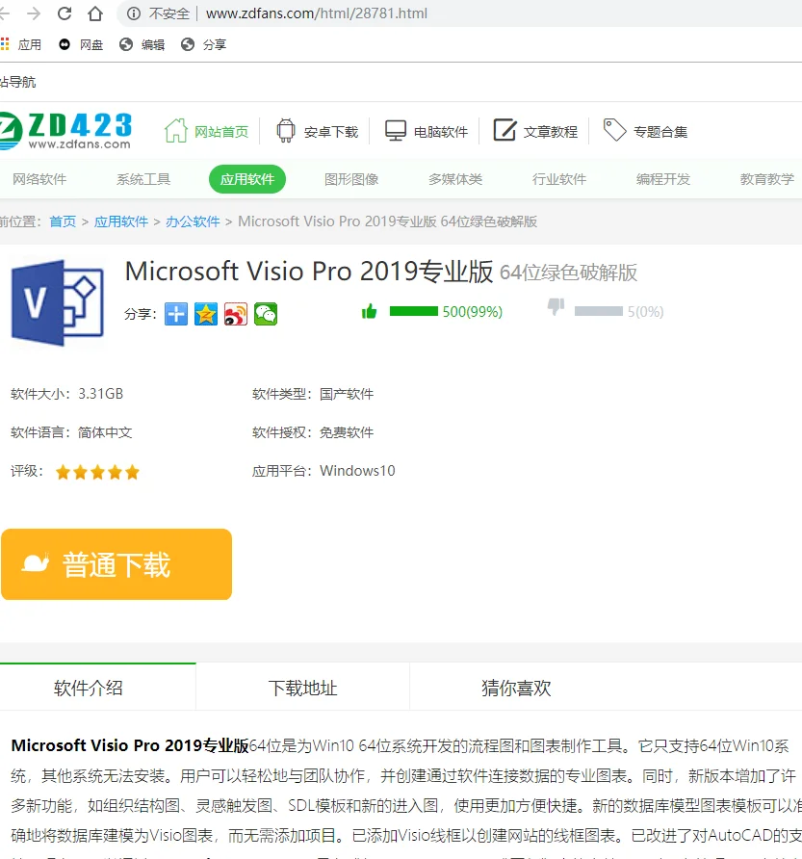Select 多媒体类 category
Viewport: 802px width, 859px height.
(455, 179)
